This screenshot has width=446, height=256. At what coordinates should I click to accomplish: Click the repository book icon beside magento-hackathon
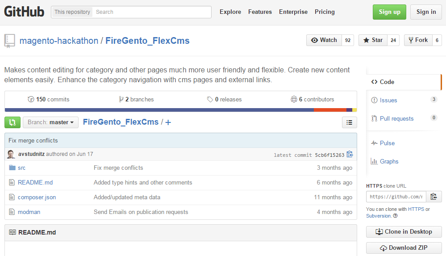click(9, 41)
